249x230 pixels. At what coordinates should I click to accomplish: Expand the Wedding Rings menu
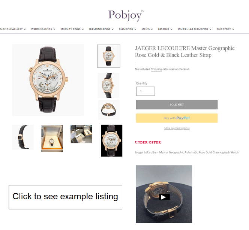pyautogui.click(x=43, y=29)
